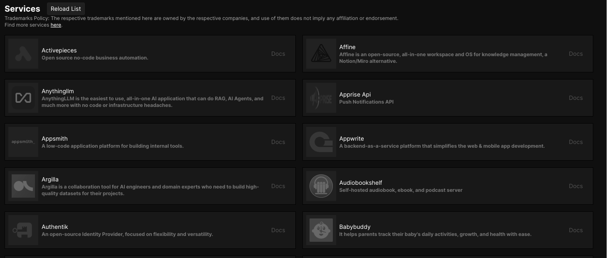Open Docs link for Authentik
The width and height of the screenshot is (607, 258).
pyautogui.click(x=278, y=230)
